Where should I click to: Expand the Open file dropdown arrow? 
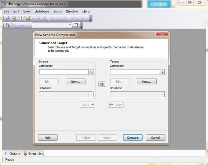[33, 18]
